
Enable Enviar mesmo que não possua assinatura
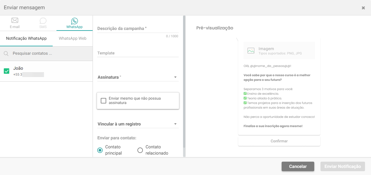103,101
